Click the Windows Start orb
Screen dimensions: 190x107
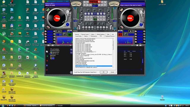3,106
